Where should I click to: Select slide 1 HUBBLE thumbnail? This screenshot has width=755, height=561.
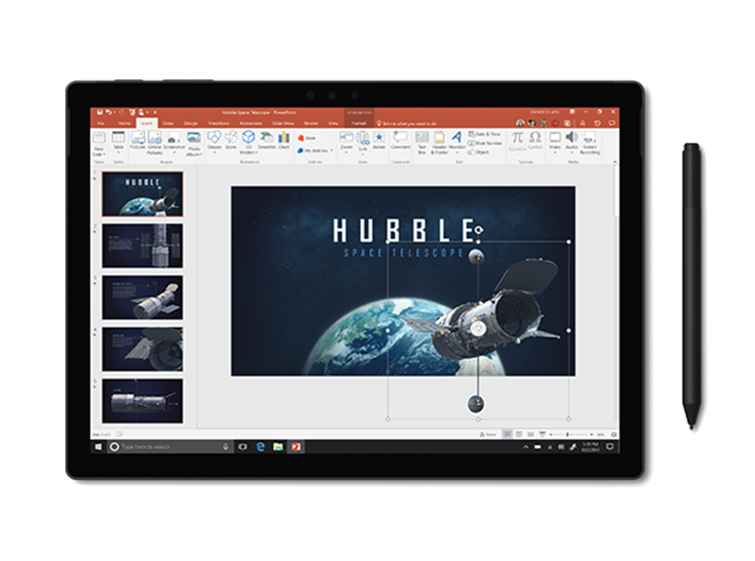click(142, 194)
